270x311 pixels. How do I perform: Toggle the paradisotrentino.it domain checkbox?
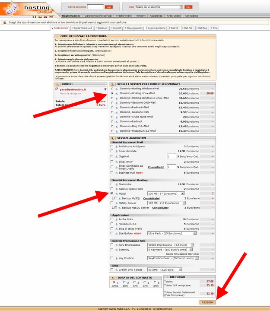(x=57, y=89)
